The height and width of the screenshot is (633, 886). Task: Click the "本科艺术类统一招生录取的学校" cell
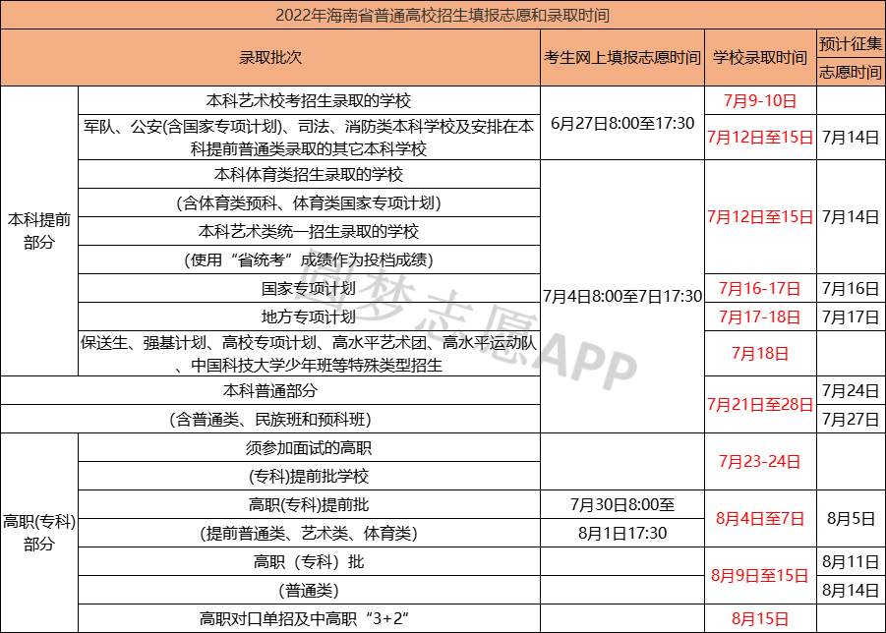(x=309, y=232)
